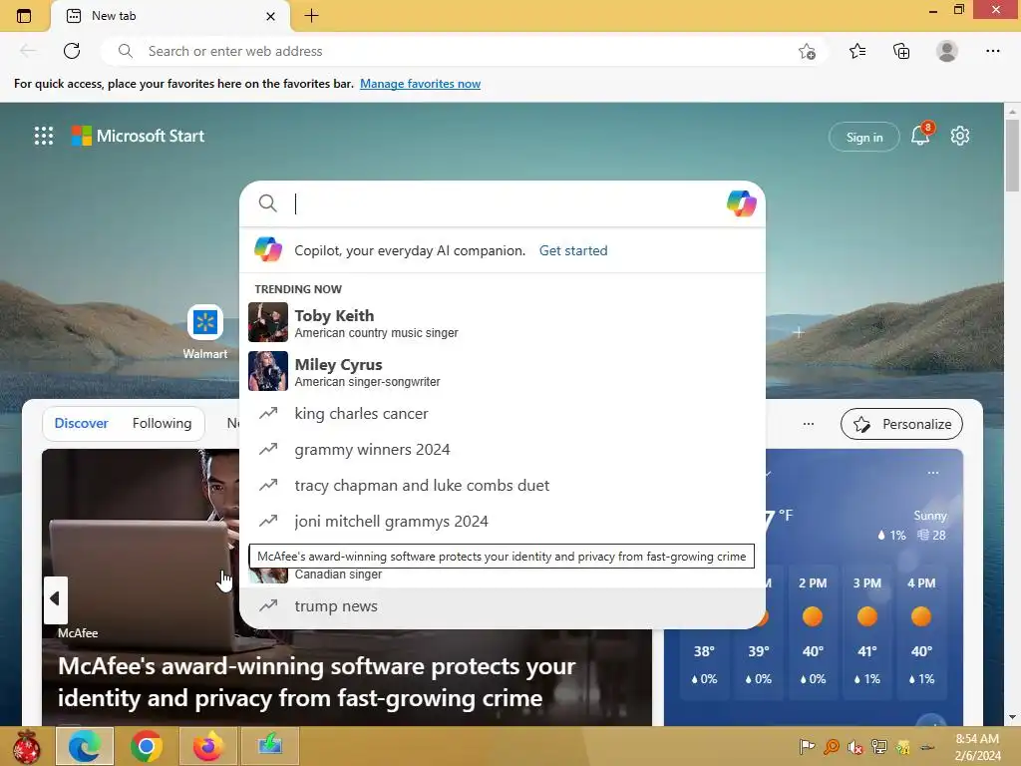This screenshot has width=1021, height=766.
Task: Select trump news suggestion
Action: (x=503, y=605)
